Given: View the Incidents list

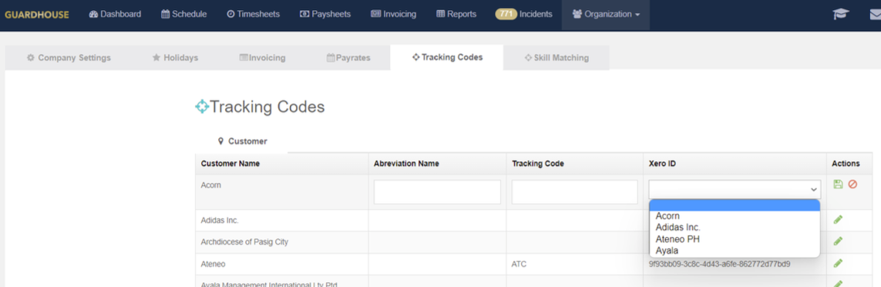Looking at the screenshot, I should tap(536, 14).
